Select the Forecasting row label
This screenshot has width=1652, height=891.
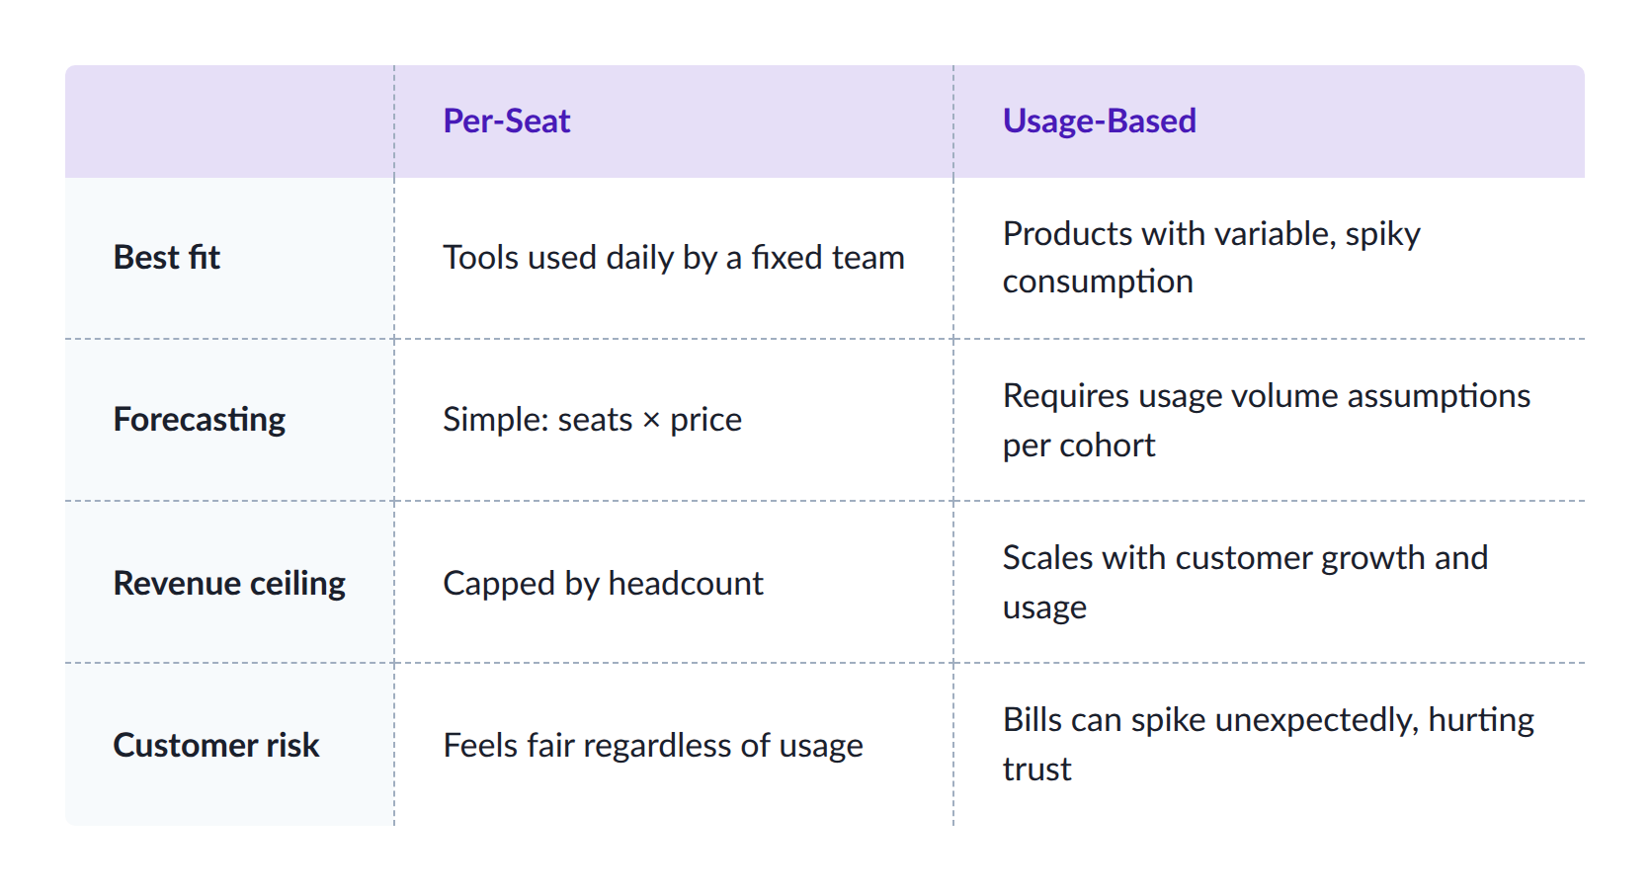[199, 420]
